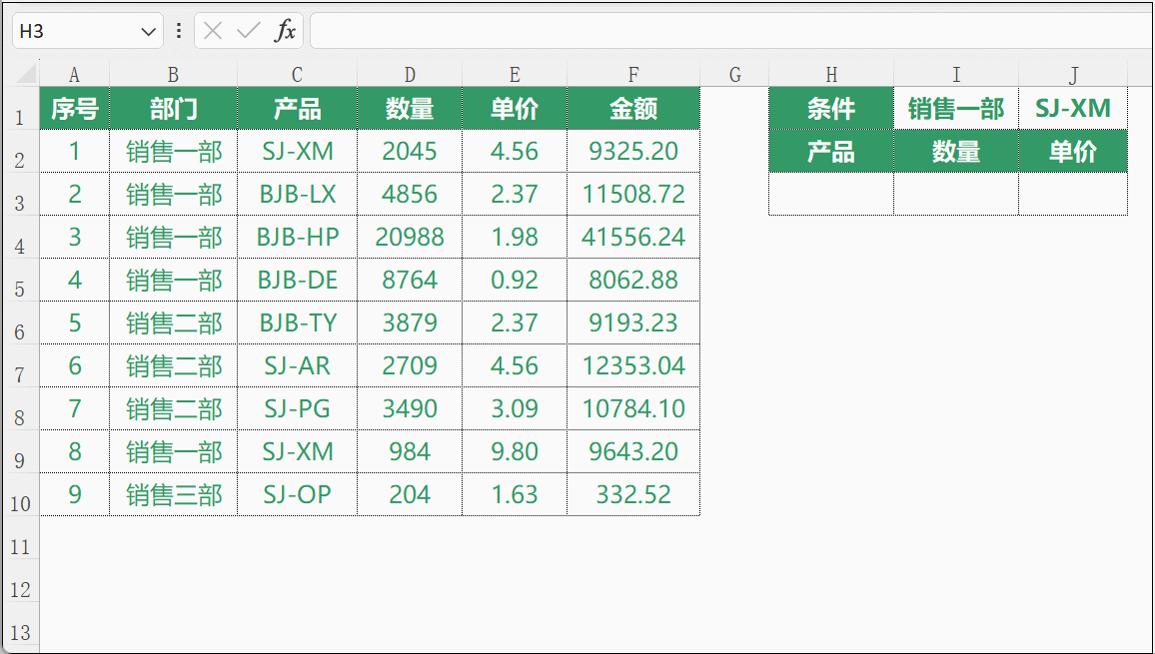Click the 金额 header cell
The image size is (1155, 654).
point(633,108)
